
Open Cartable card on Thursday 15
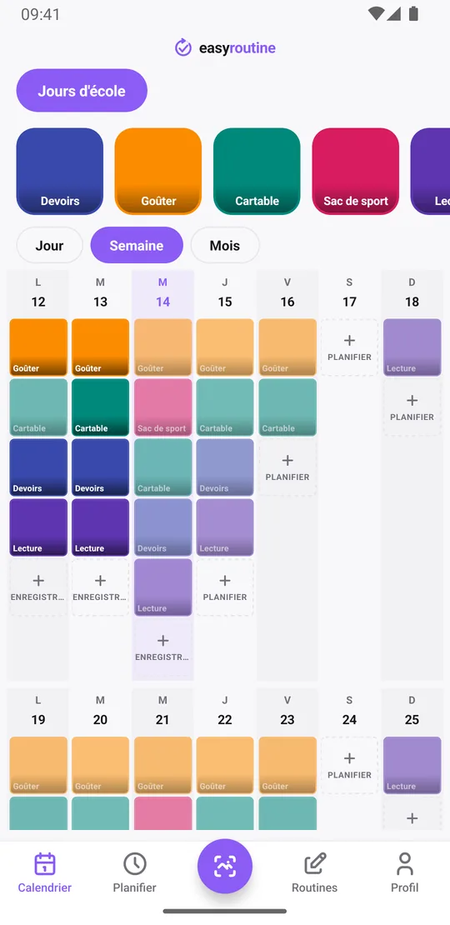click(x=225, y=407)
